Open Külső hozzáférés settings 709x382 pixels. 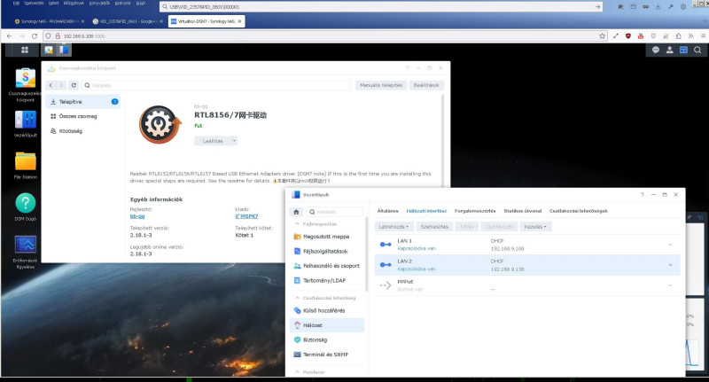tap(326, 310)
